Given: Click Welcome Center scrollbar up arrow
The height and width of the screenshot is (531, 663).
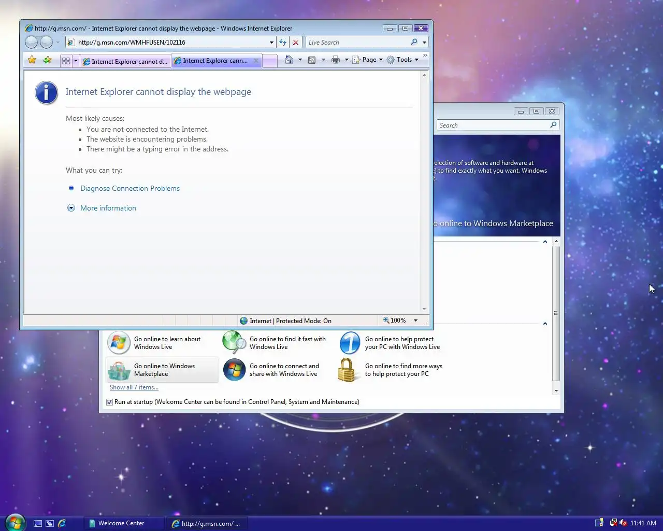Looking at the screenshot, I should pos(556,241).
